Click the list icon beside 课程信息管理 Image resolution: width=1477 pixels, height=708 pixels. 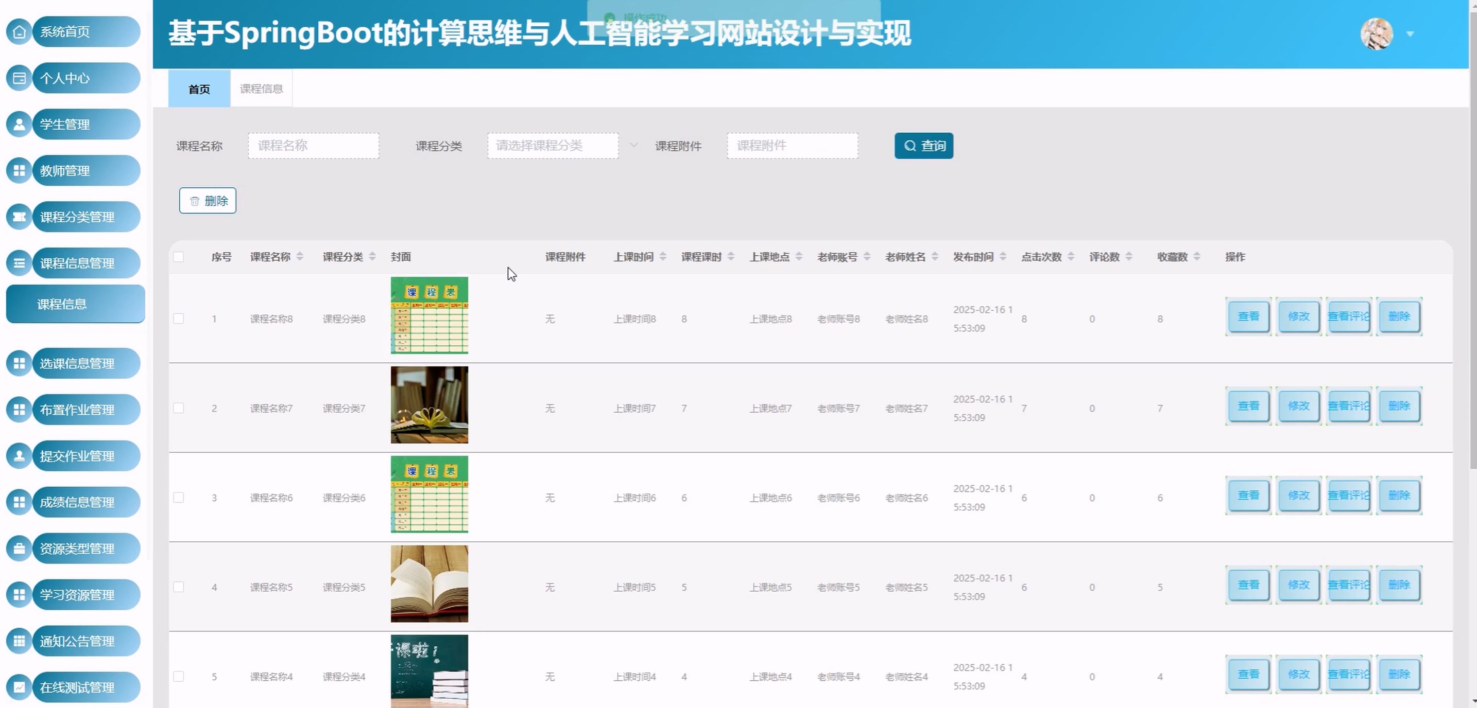(x=19, y=263)
